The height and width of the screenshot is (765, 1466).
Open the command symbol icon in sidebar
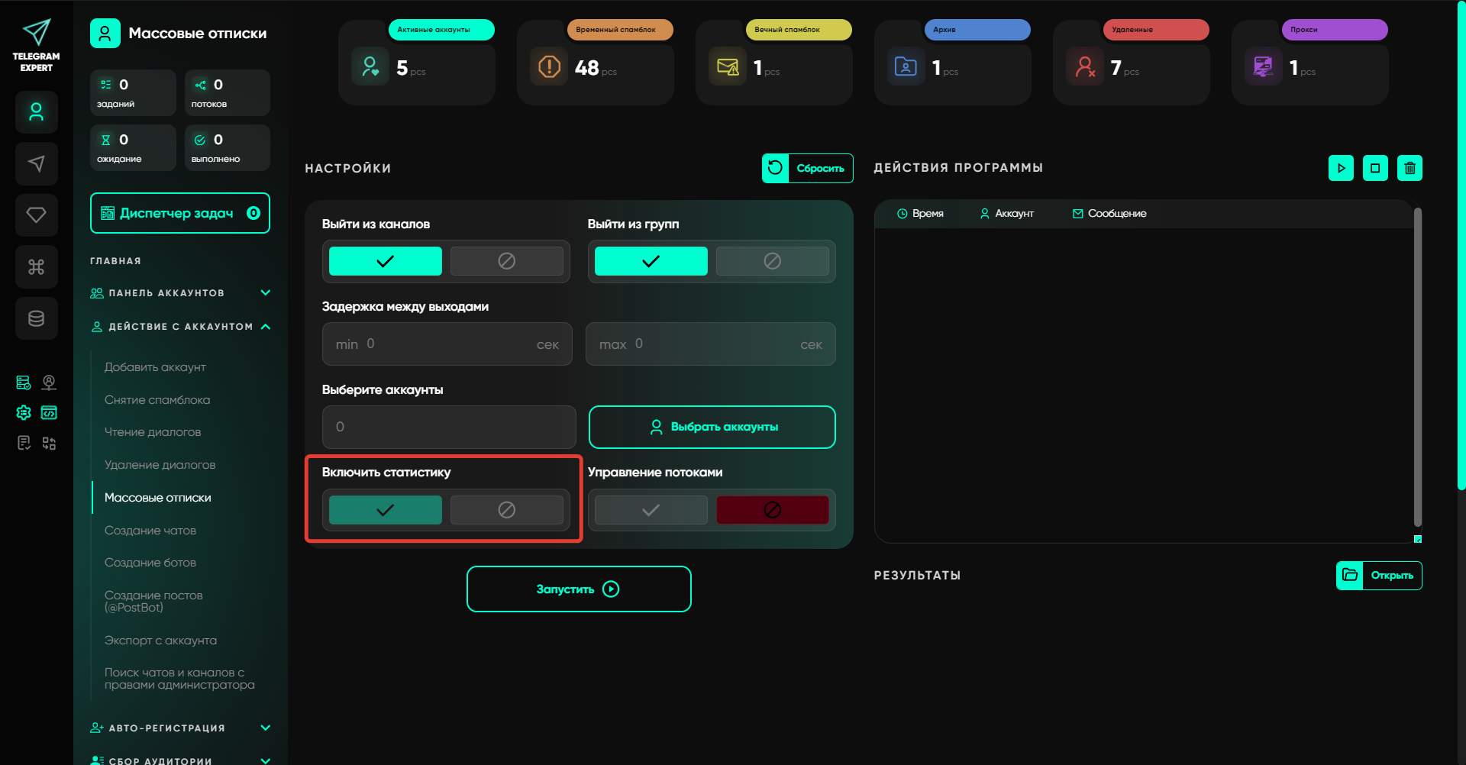(36, 266)
